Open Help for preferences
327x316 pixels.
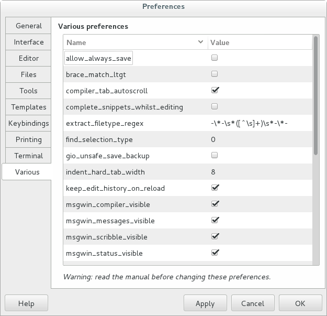26,303
